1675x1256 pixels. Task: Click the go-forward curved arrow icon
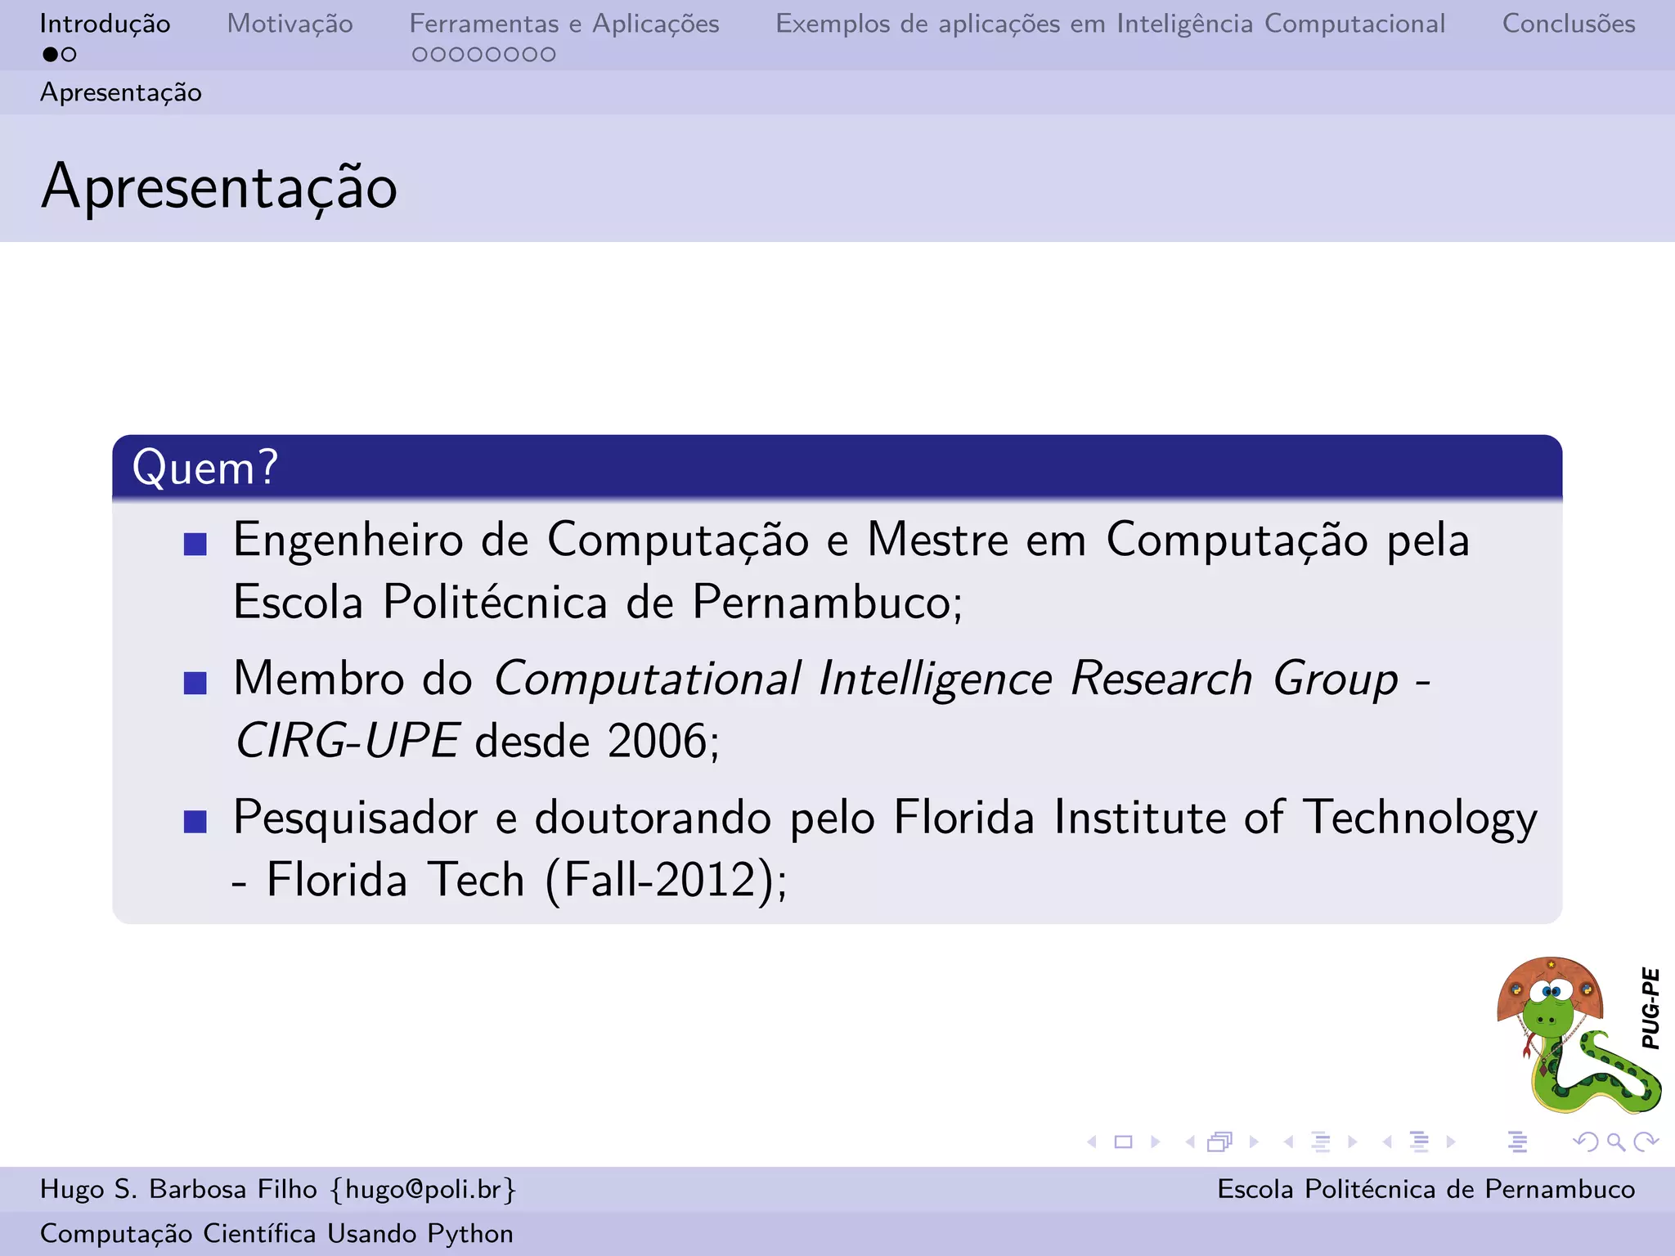1646,1142
